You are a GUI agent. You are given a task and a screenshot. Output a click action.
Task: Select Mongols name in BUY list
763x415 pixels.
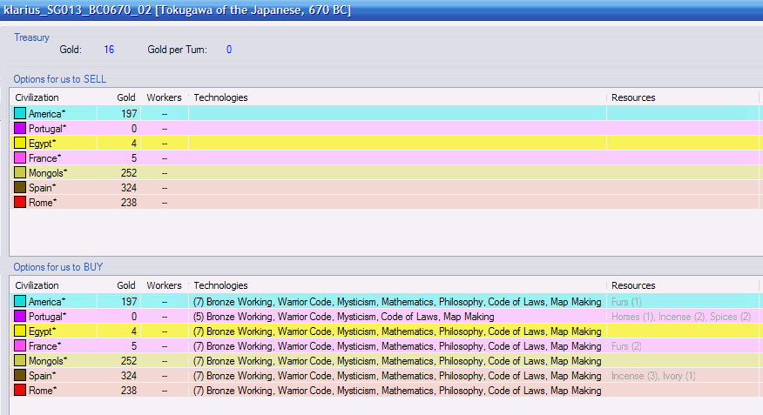(x=48, y=361)
